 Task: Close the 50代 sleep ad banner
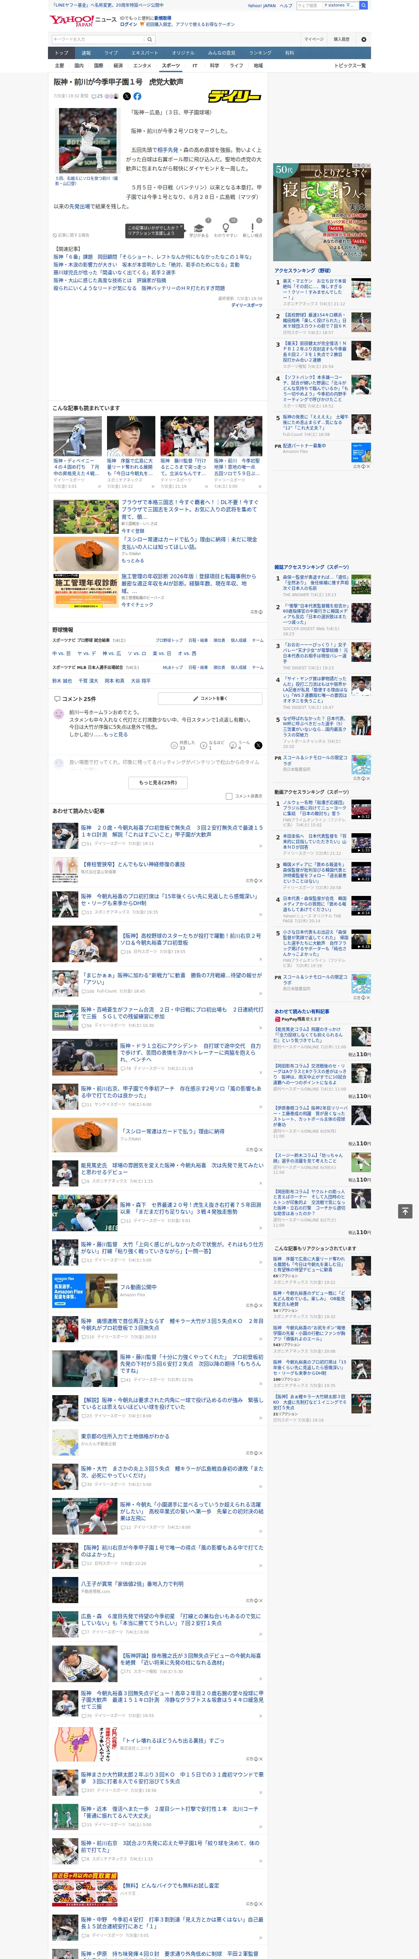tap(368, 166)
